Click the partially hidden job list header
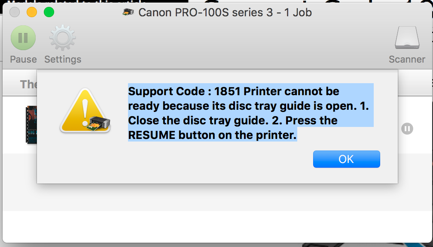The width and height of the screenshot is (433, 247). (28, 84)
